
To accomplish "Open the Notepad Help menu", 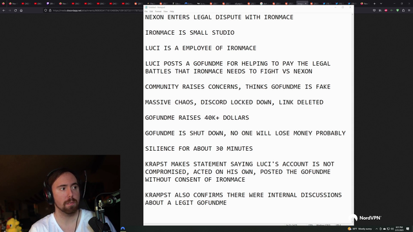I will [x=172, y=12].
